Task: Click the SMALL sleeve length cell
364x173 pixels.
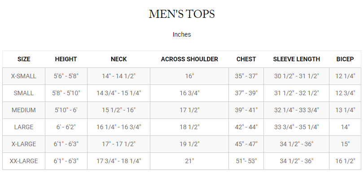Action: 296,93
